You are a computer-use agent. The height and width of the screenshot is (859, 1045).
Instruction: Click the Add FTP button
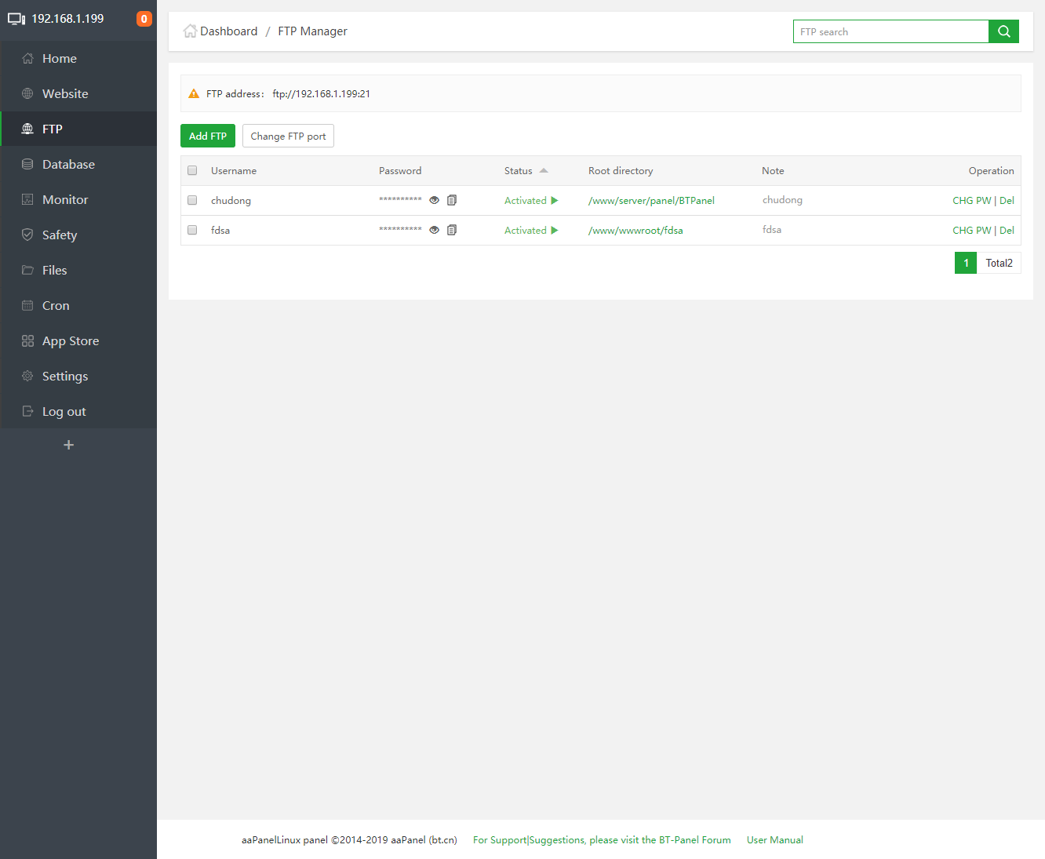coord(208,136)
